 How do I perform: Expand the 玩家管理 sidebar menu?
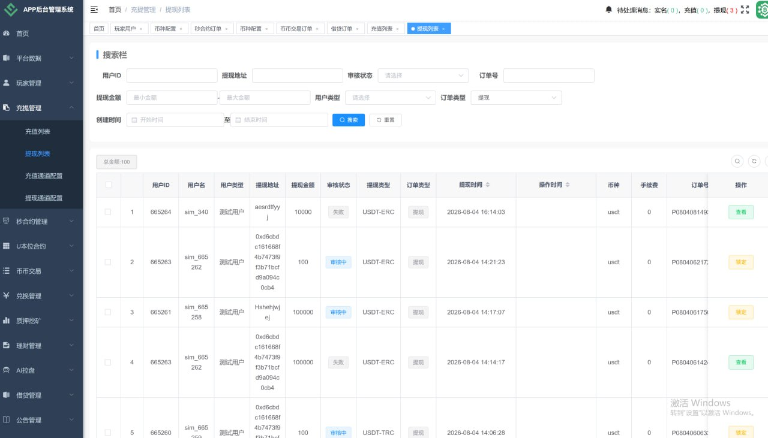coord(41,83)
